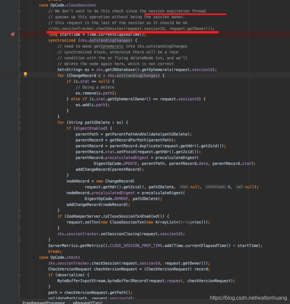Click "getEphemeralOwner()" method call

pyautogui.click(x=129, y=99)
